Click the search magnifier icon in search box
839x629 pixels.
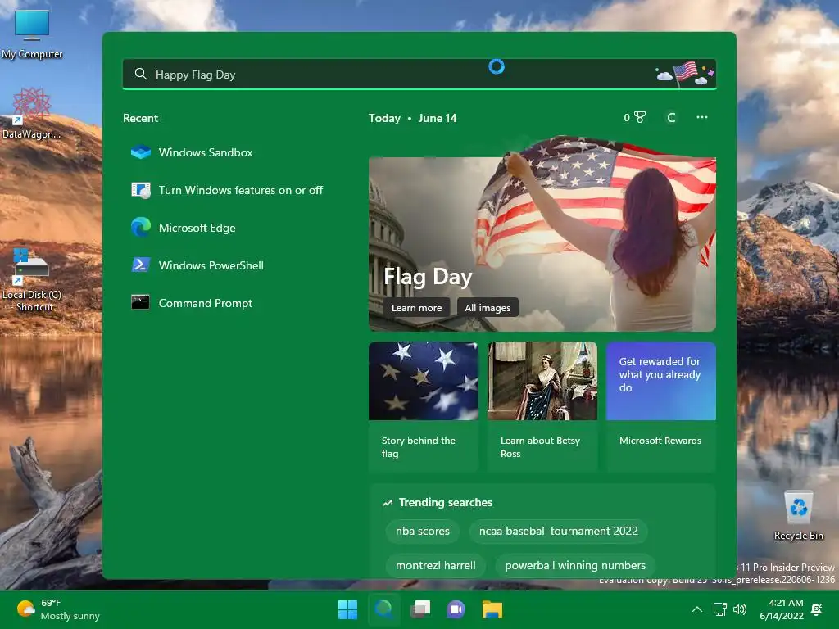click(141, 74)
